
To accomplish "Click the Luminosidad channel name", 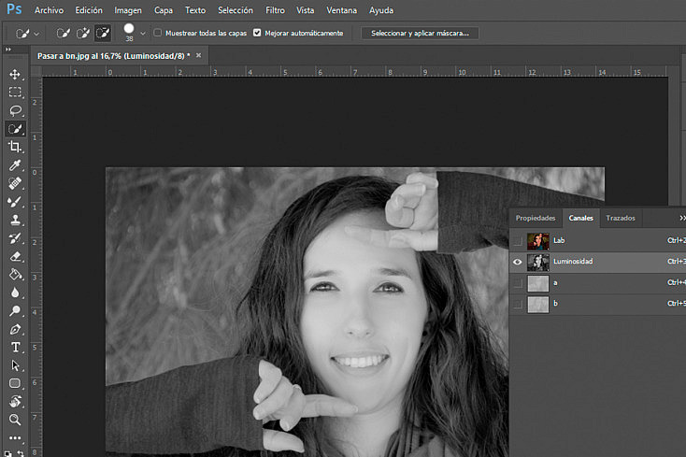I will 573,262.
